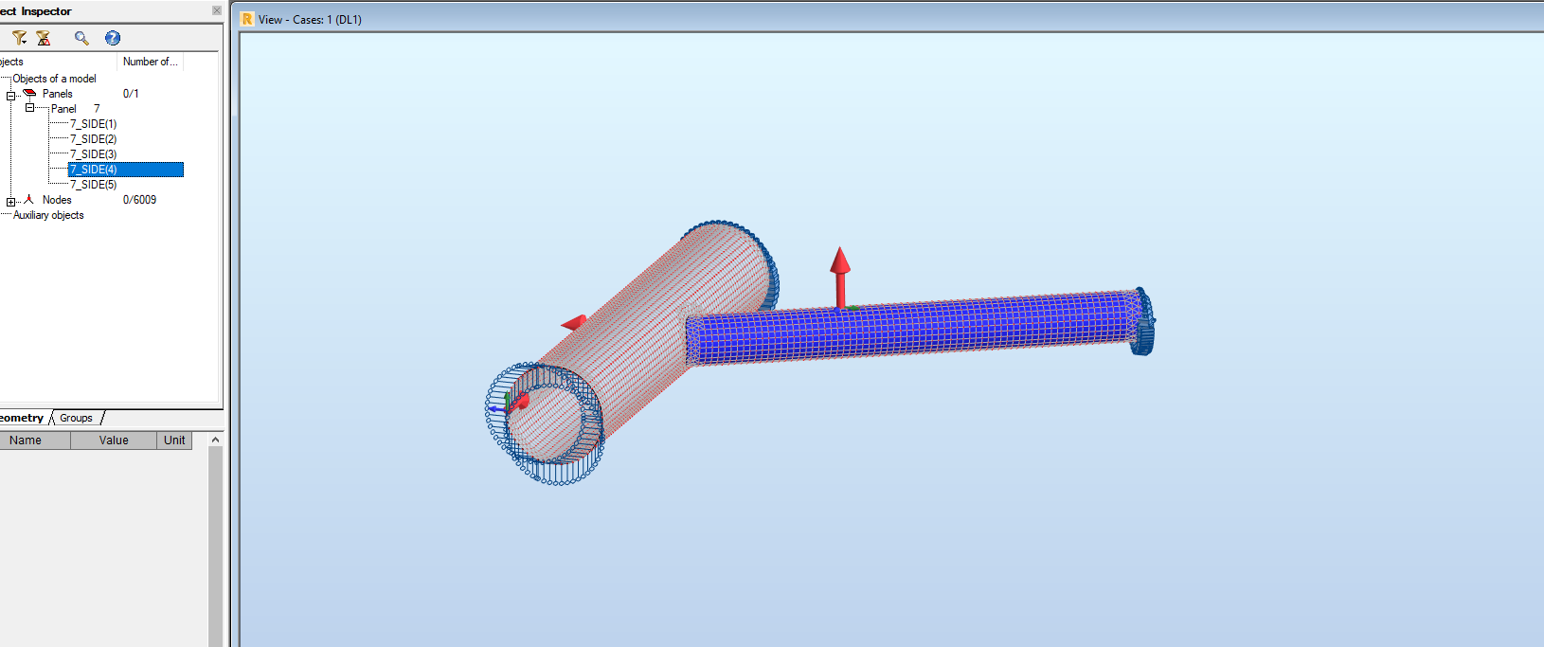Image resolution: width=1544 pixels, height=647 pixels.
Task: Collapse the Panel 7 tree node
Action: click(x=29, y=108)
